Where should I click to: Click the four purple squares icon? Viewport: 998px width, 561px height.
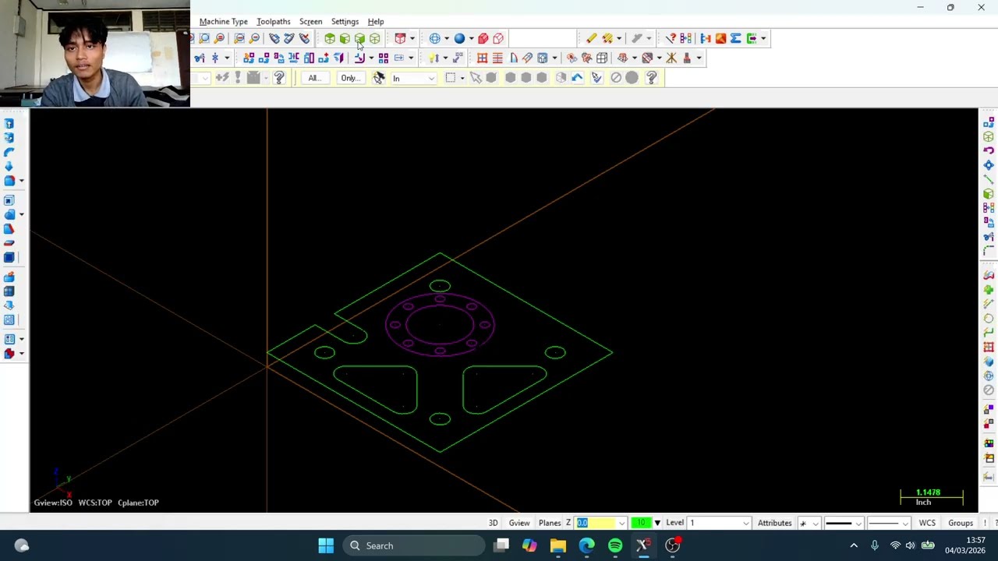coord(384,58)
